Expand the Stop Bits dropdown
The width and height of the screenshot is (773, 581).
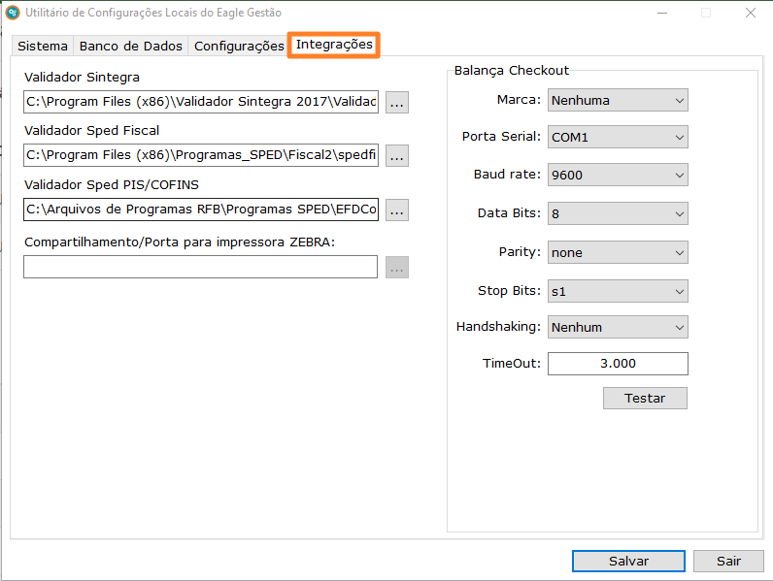618,290
